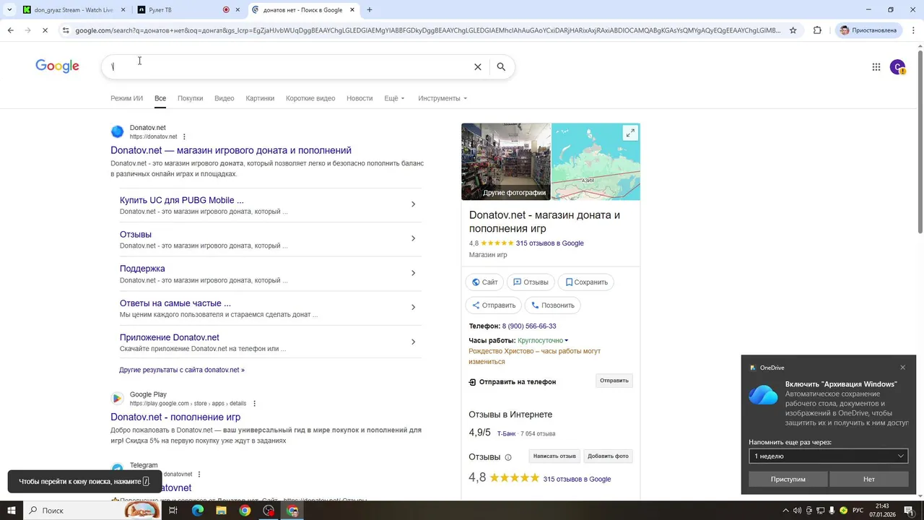This screenshot has width=924, height=520.
Task: Open the paused profile chip Приостановлена
Action: [x=867, y=30]
